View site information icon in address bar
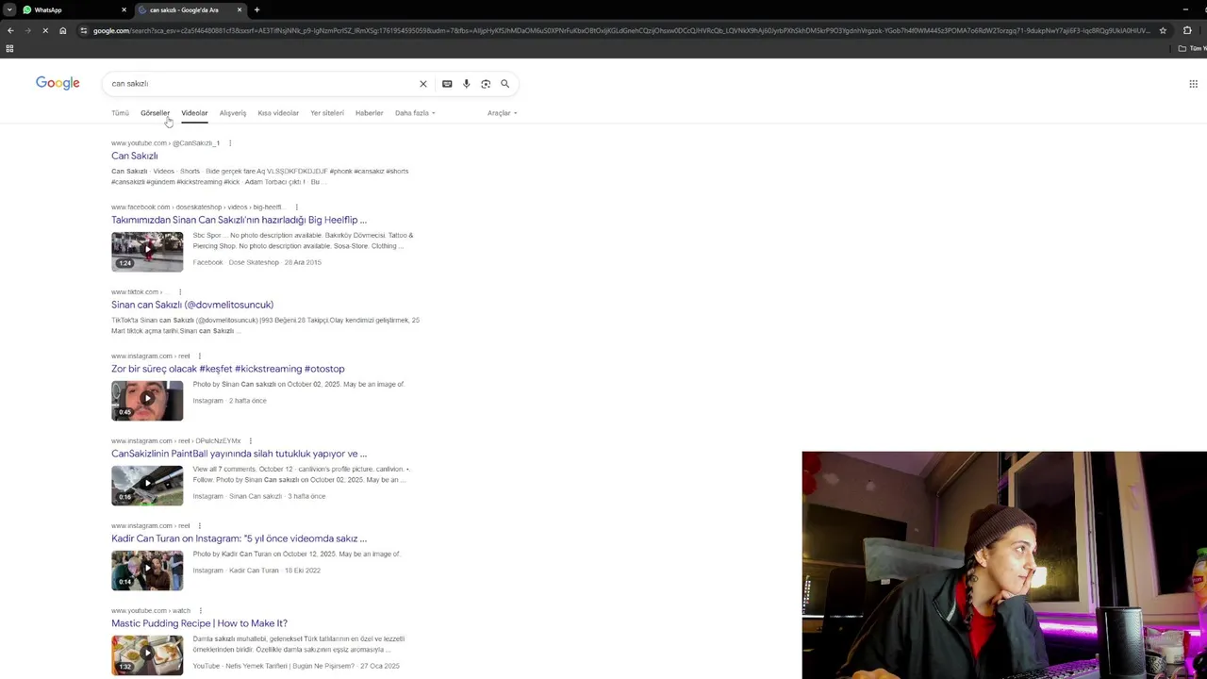 tap(84, 30)
